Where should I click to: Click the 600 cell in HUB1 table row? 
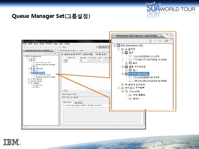[x=83, y=60]
